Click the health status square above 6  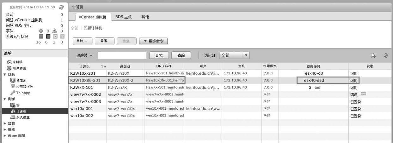(48, 37)
